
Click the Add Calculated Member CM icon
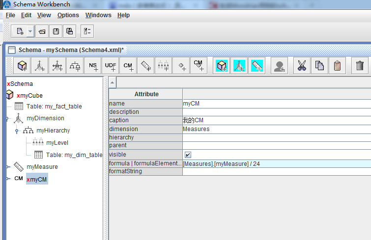pyautogui.click(x=128, y=66)
